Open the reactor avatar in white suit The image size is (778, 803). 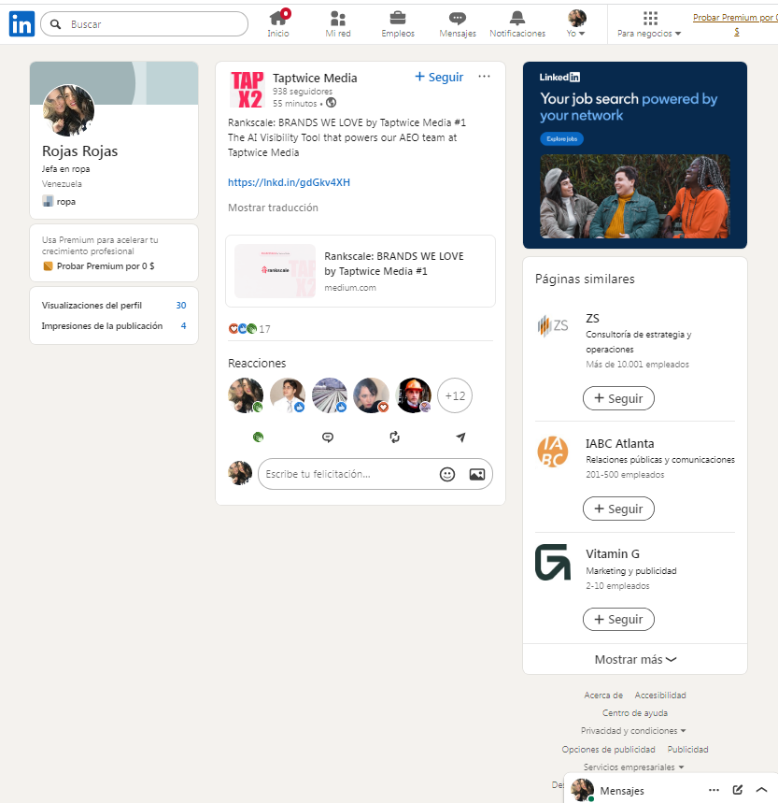coord(288,395)
